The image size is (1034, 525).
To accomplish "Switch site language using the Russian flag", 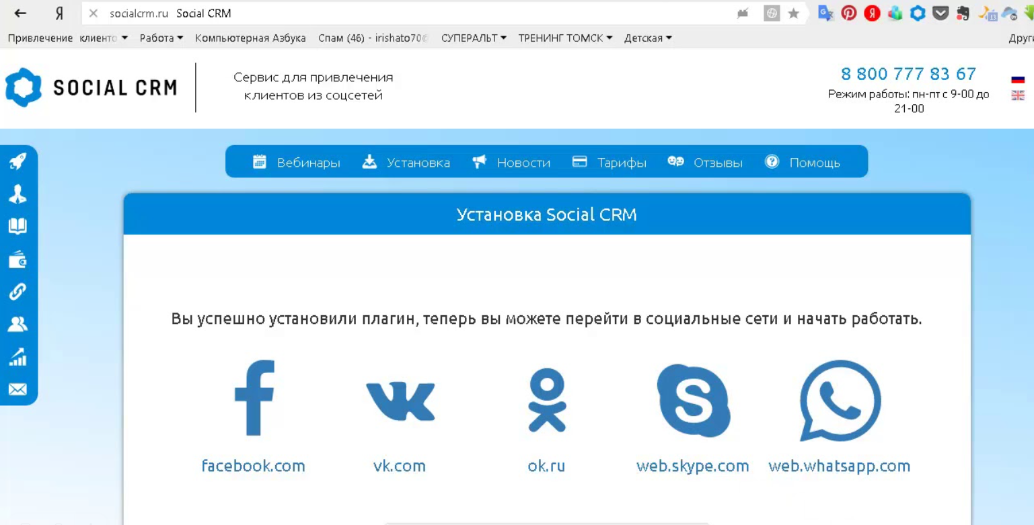I will pos(1018,79).
